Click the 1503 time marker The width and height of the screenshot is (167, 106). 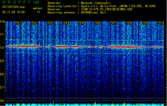(50, 23)
